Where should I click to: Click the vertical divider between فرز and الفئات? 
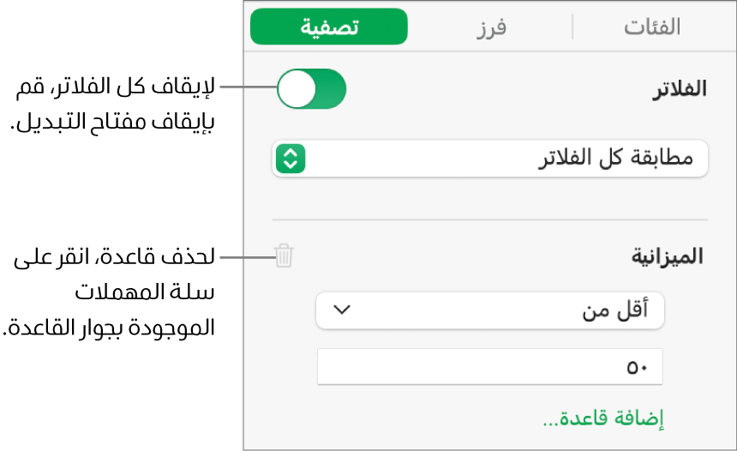pyautogui.click(x=572, y=27)
